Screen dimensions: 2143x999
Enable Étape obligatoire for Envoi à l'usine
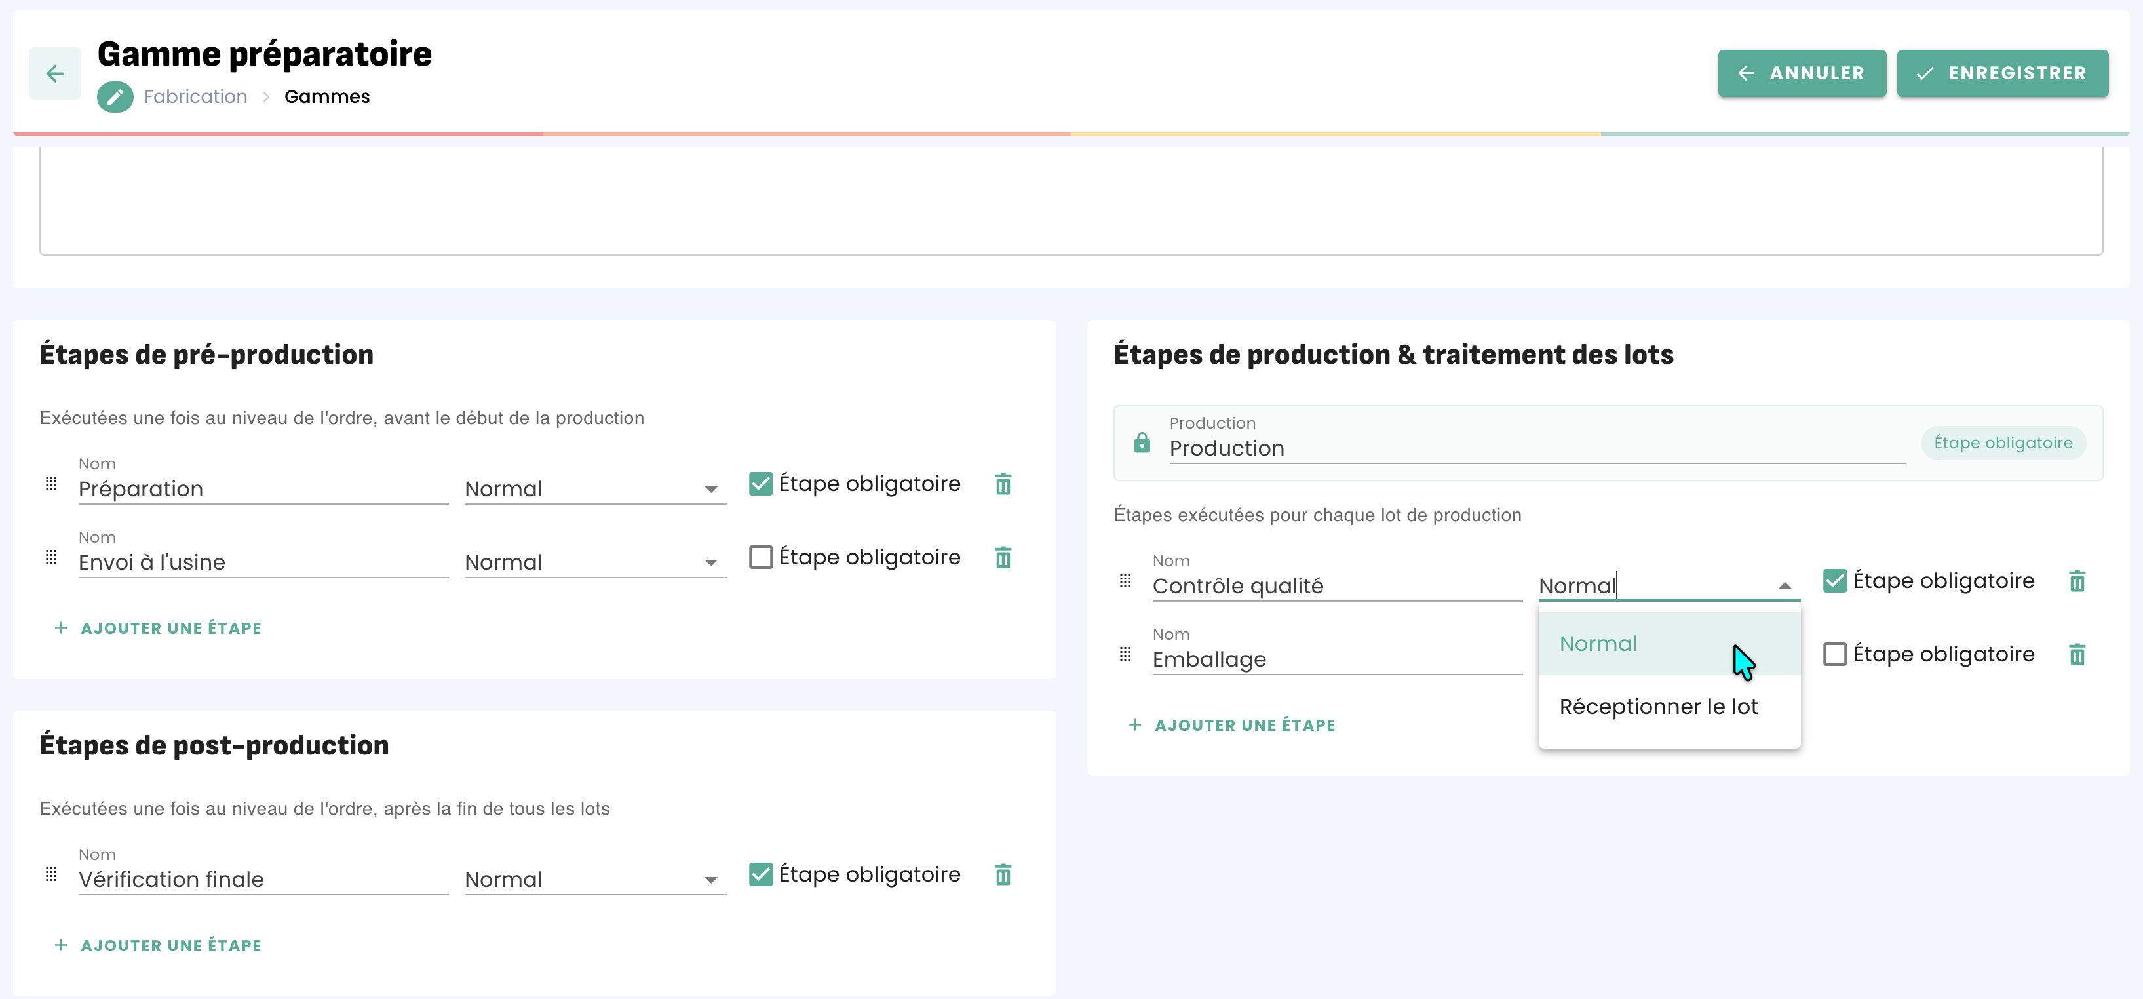[x=760, y=557]
